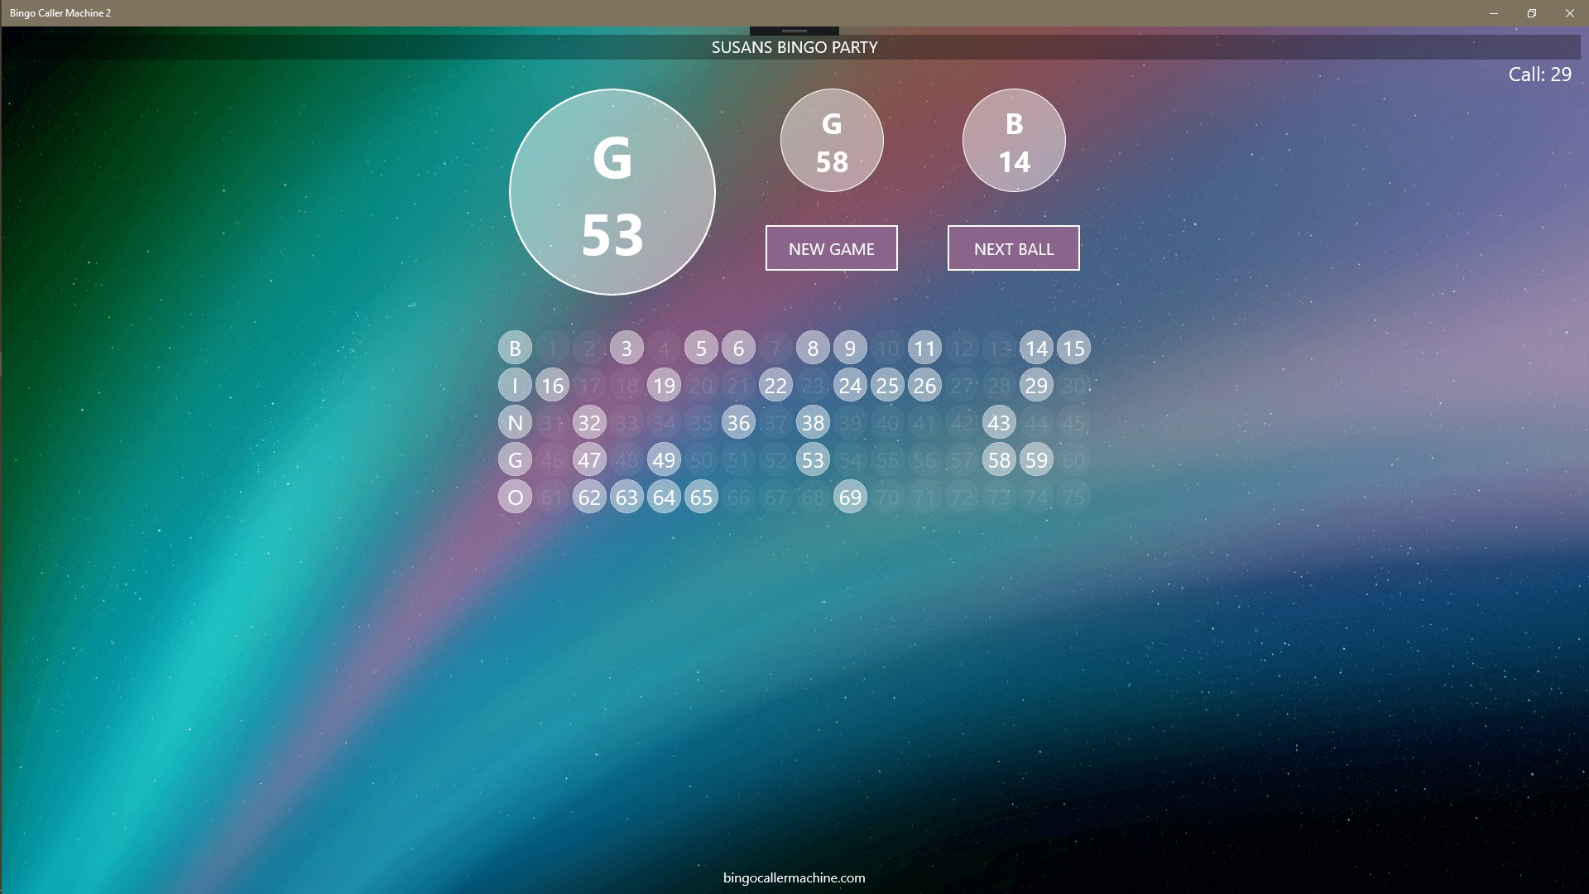Image resolution: width=1589 pixels, height=894 pixels.
Task: Select the I row letter ball
Action: tap(515, 386)
